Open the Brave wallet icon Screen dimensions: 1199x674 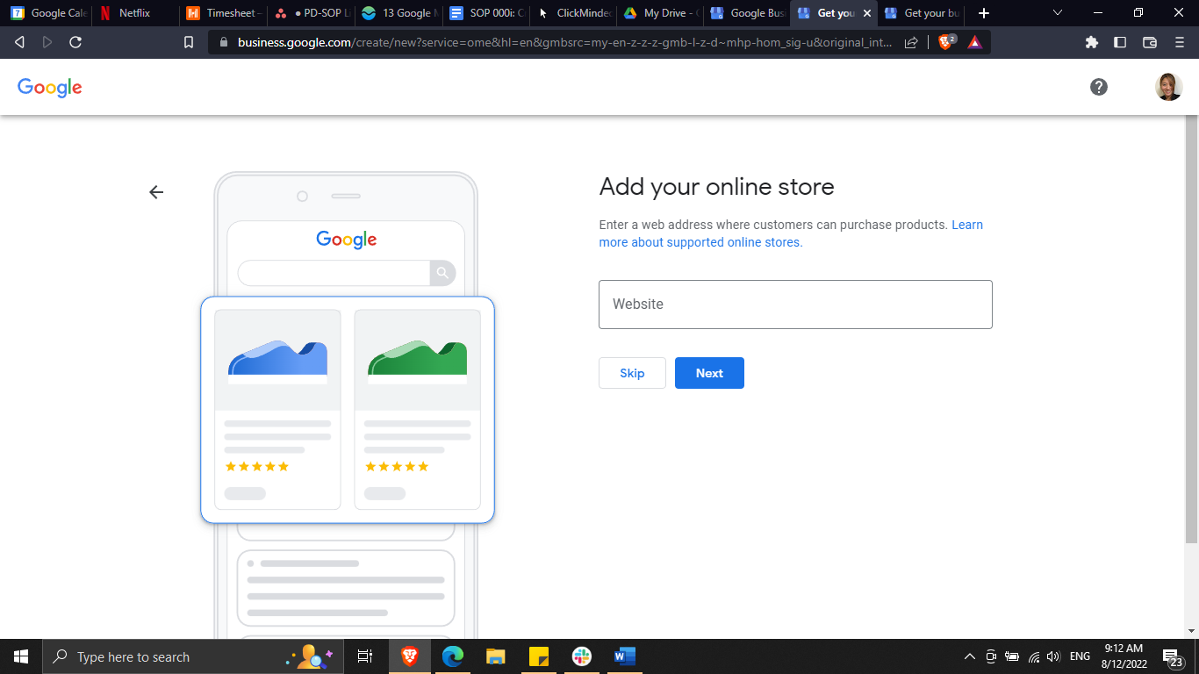(x=1149, y=42)
